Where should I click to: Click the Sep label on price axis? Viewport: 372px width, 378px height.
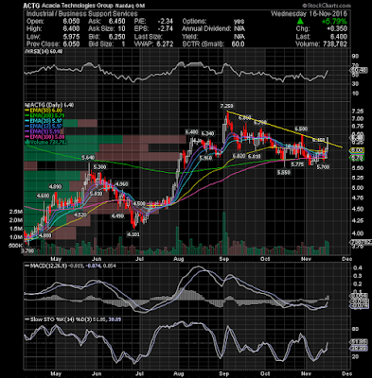pos(223,259)
